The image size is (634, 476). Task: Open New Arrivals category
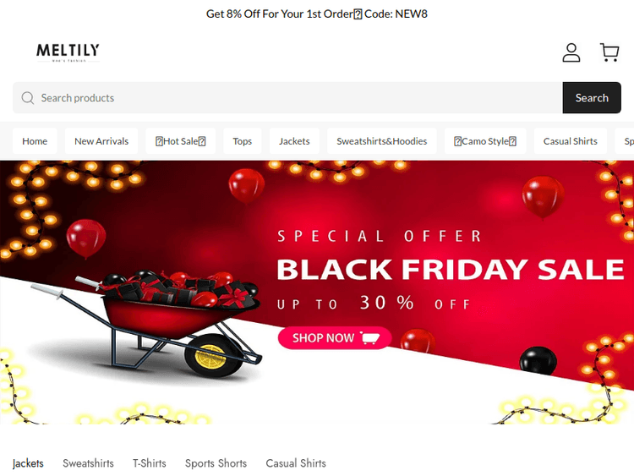tap(101, 141)
